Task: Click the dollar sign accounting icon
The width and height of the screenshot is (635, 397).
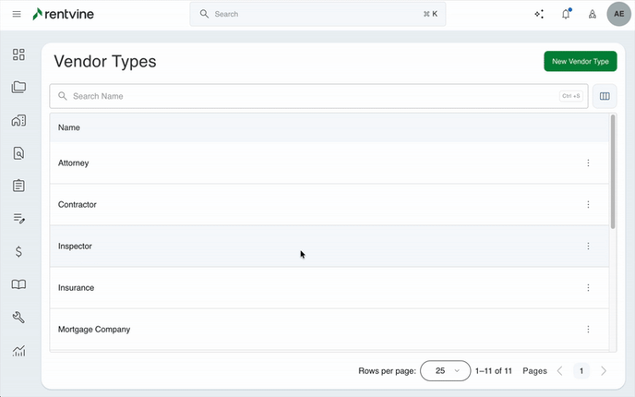Action: pos(18,251)
